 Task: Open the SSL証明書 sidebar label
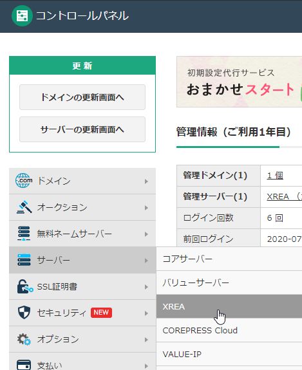click(x=57, y=287)
